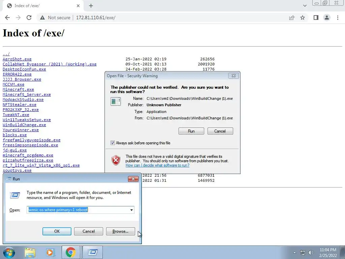Select the Run dialog taskbar button
Viewport: 345px width, 259px height.
click(92, 252)
